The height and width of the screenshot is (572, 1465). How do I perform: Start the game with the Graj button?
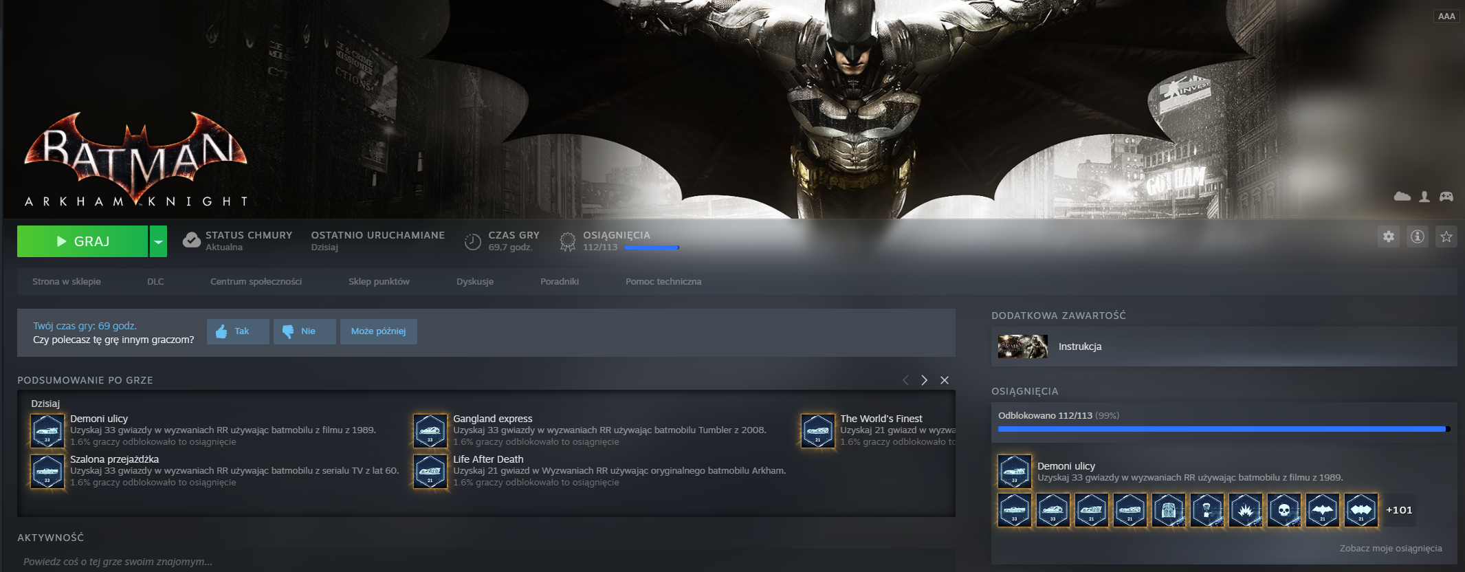pyautogui.click(x=82, y=241)
